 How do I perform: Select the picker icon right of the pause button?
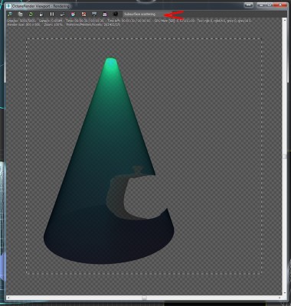coord(63,15)
